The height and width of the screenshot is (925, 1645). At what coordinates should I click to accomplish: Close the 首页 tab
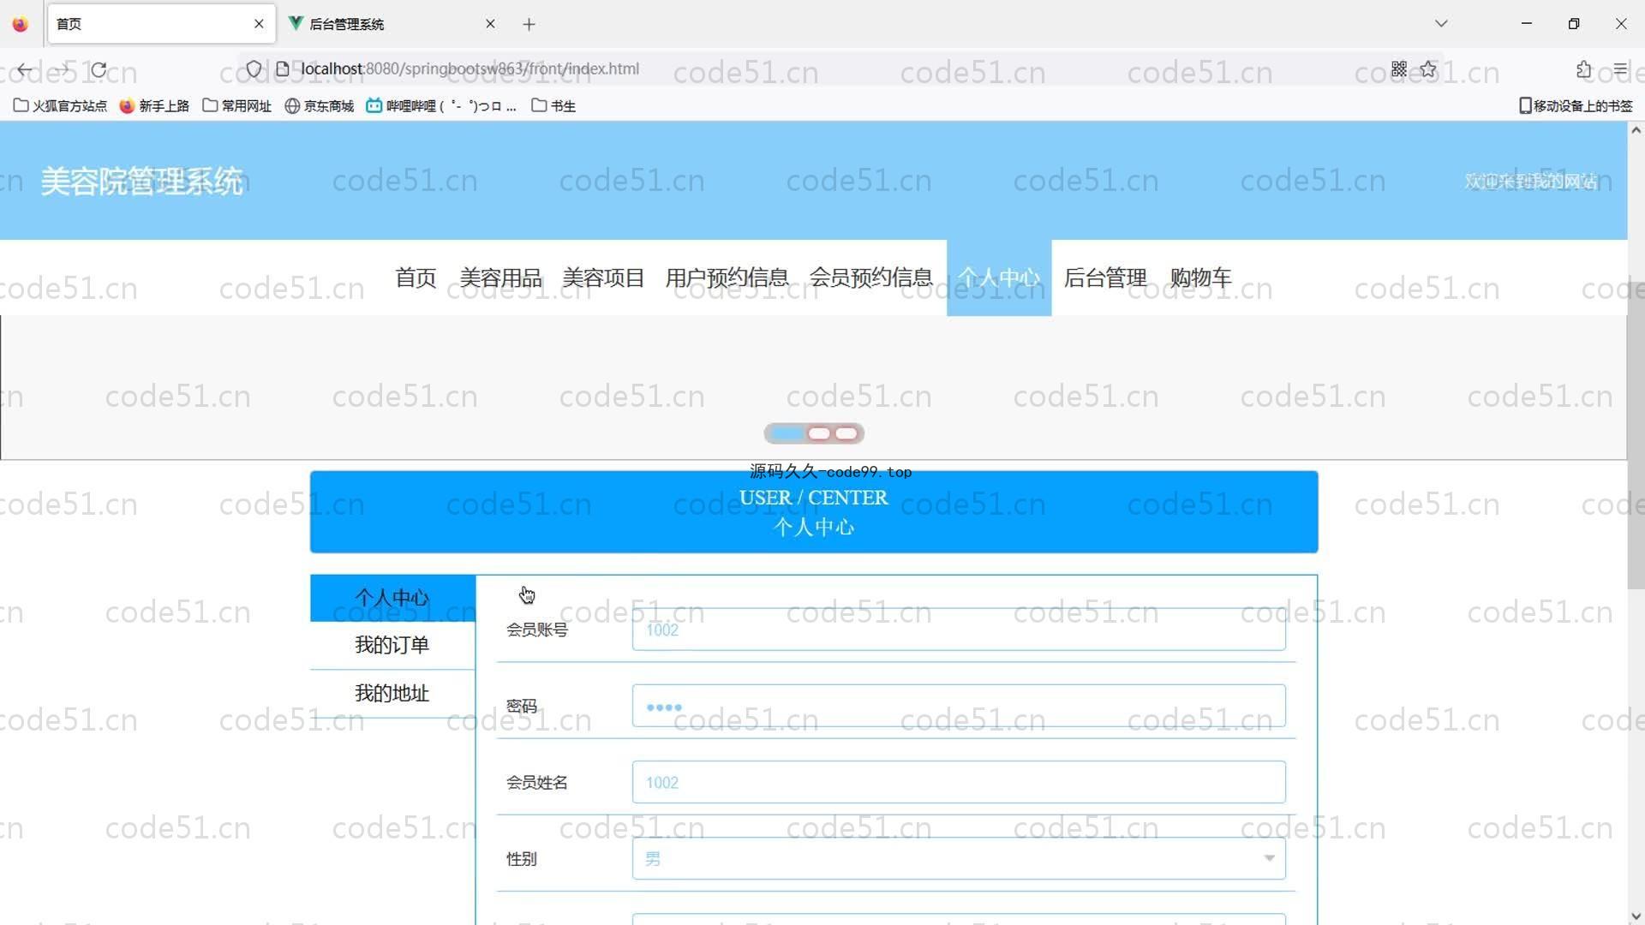pos(259,24)
